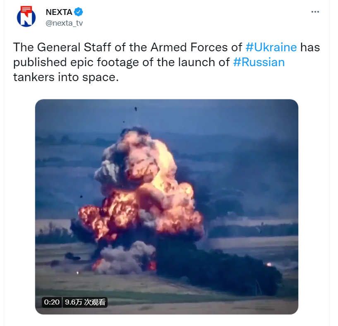Visit the @nexta_tv handle
The height and width of the screenshot is (326, 338).
click(x=64, y=23)
